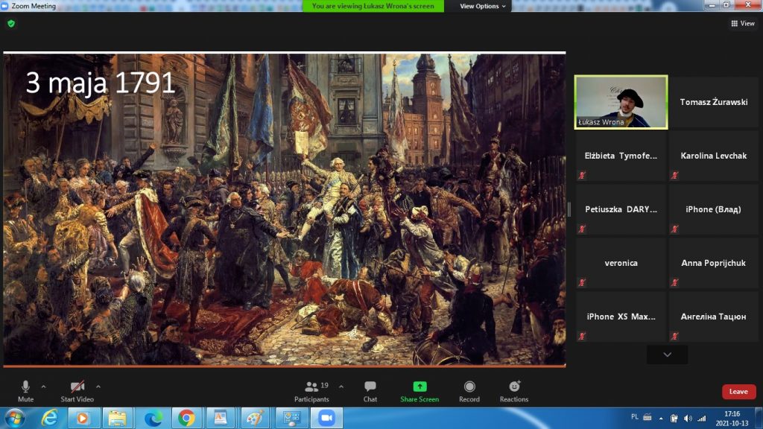Open the Reactions menu
Image resolution: width=763 pixels, height=429 pixels.
pos(514,387)
